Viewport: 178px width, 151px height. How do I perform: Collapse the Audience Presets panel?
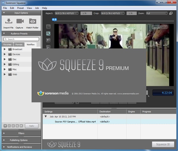pyautogui.click(x=4, y=34)
